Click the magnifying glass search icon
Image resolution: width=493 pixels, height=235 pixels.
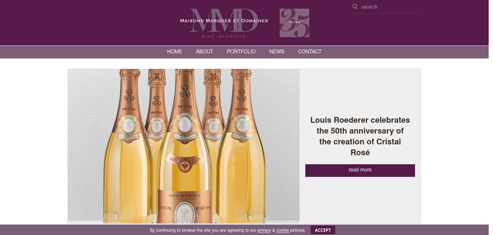click(x=355, y=6)
